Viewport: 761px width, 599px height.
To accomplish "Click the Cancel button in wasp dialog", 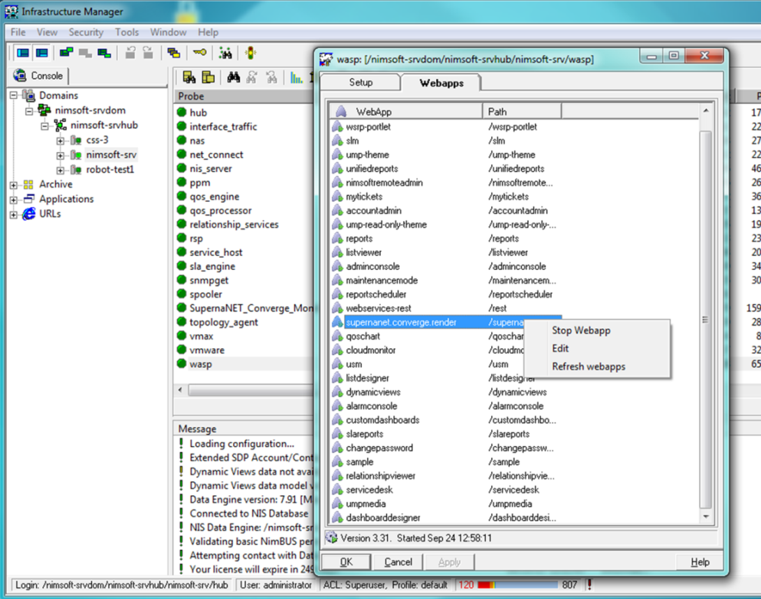I will tap(398, 561).
